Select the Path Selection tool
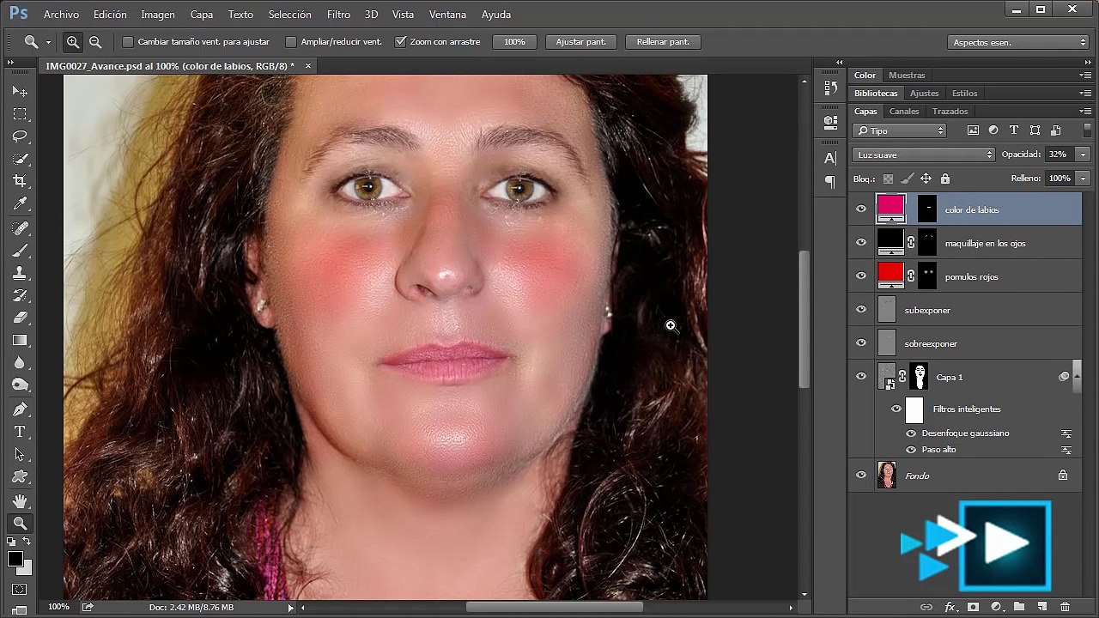The image size is (1099, 618). 20,454
